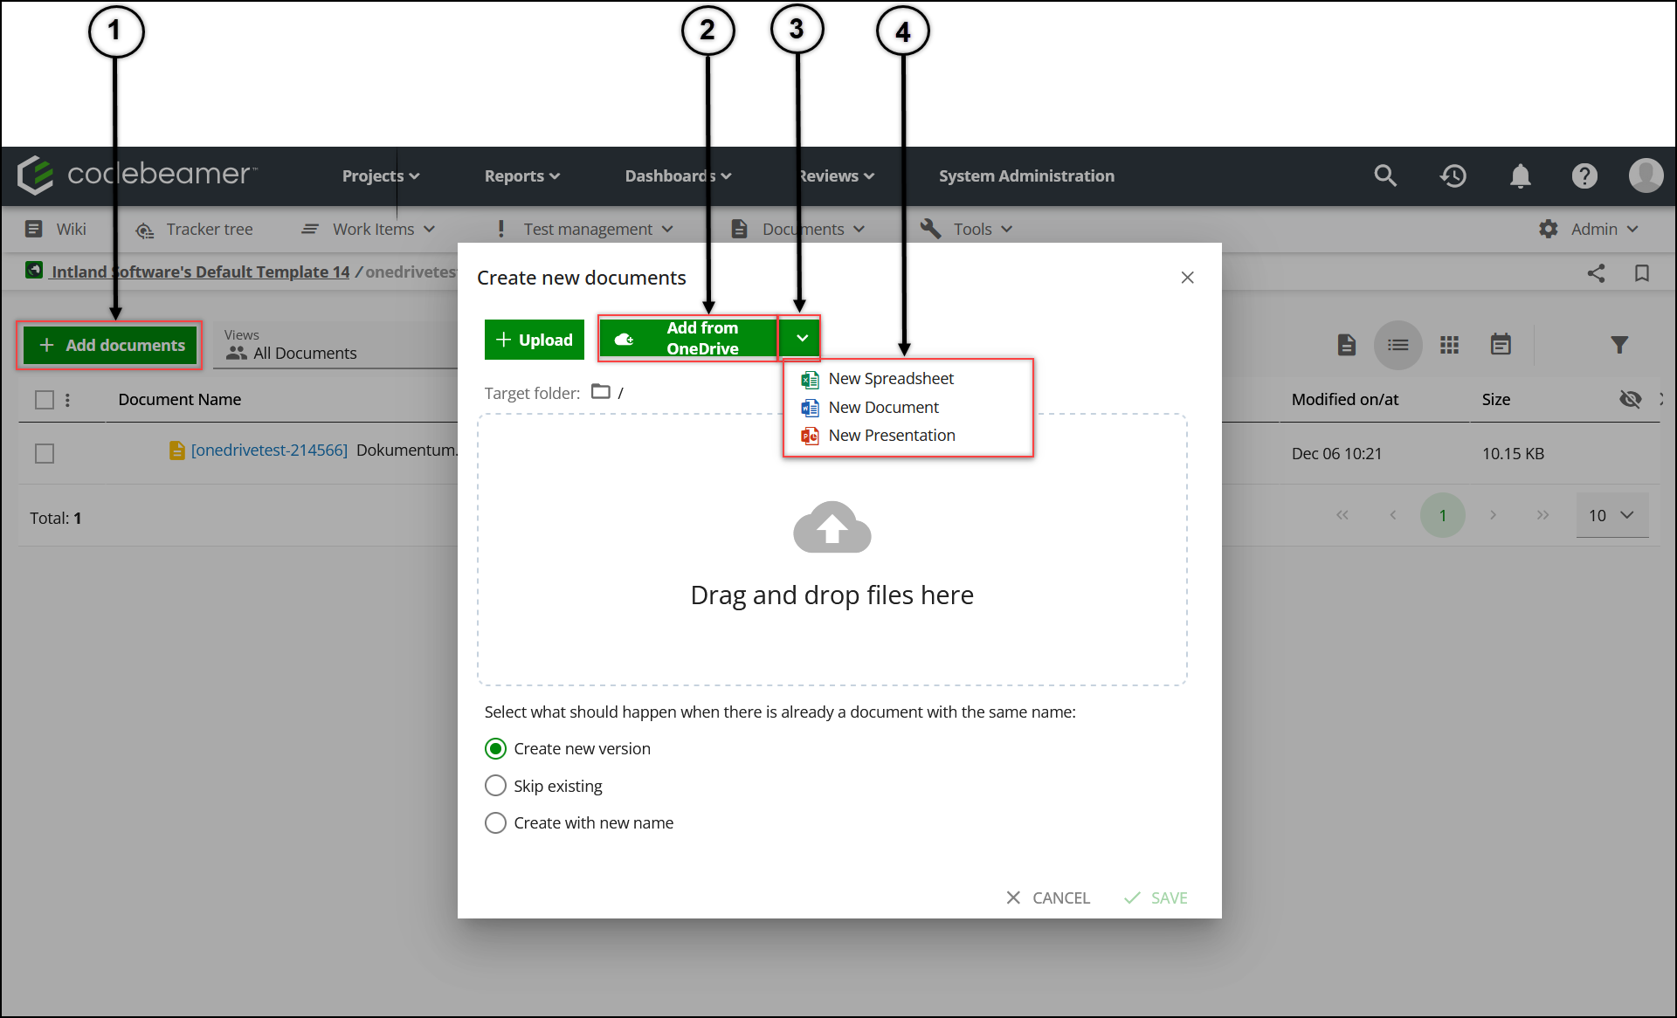
Task: Click the Add documents button
Action: pos(111,345)
